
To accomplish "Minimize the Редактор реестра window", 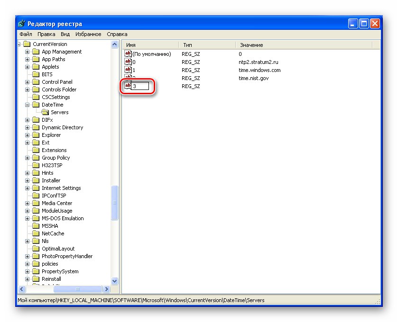I will pos(353,24).
